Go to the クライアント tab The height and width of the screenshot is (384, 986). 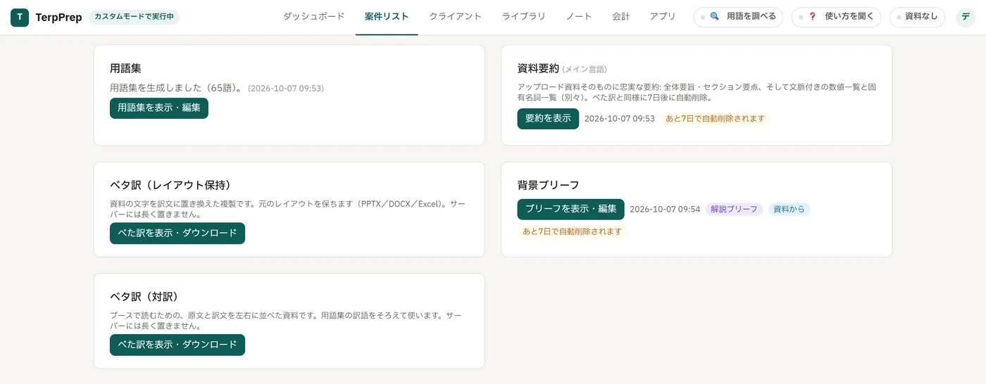click(455, 17)
